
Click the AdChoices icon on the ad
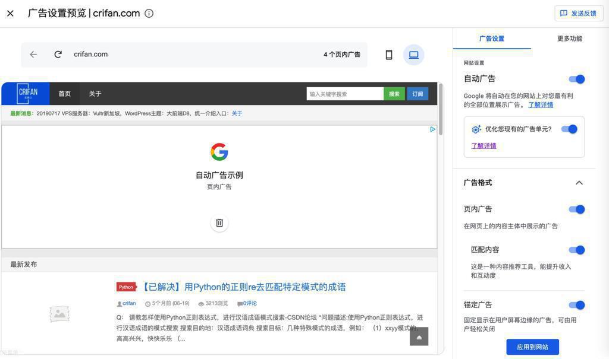[432, 129]
